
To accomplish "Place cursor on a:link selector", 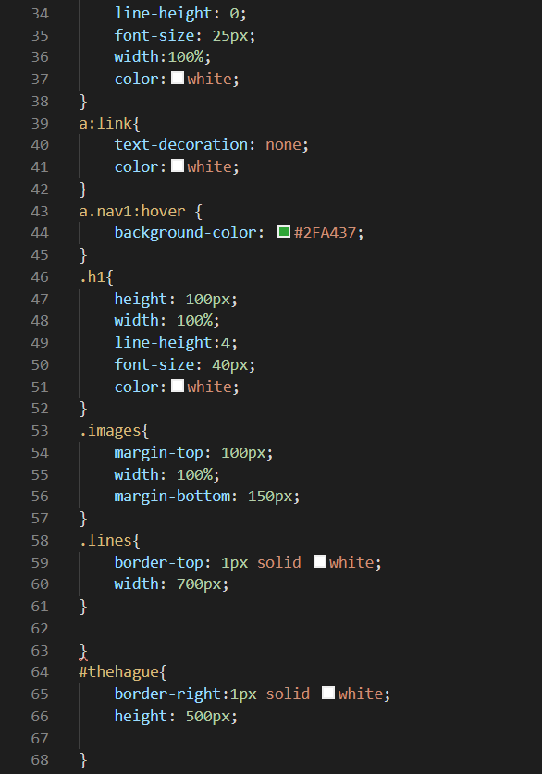I will click(105, 123).
